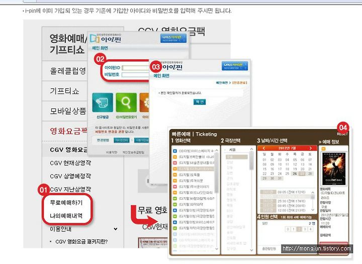Click 개인정보취급방침 link in i-PIN footer
Viewport: 362px width, 264px height.
click(133, 152)
